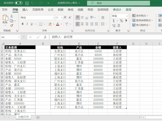Select Top Align icon
Viewport: 162px width, 121px height.
78,17
